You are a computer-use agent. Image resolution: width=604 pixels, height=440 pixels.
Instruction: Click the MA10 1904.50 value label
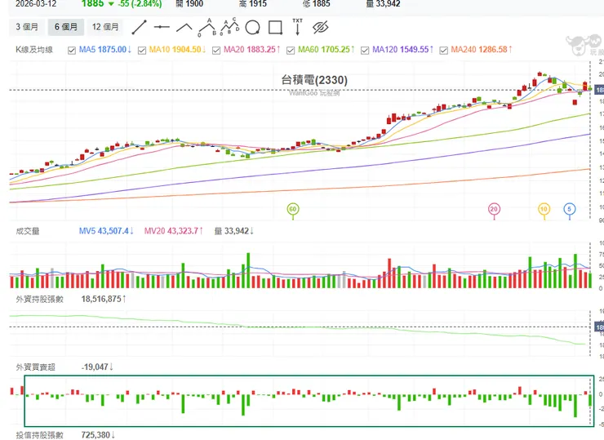177,50
